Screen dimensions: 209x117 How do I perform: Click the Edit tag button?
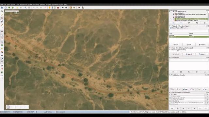click(x=189, y=45)
